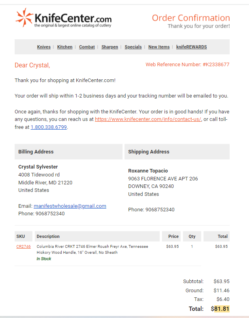
Task: Click the manifestwholesale@gmail.com email link
Action: (x=70, y=206)
